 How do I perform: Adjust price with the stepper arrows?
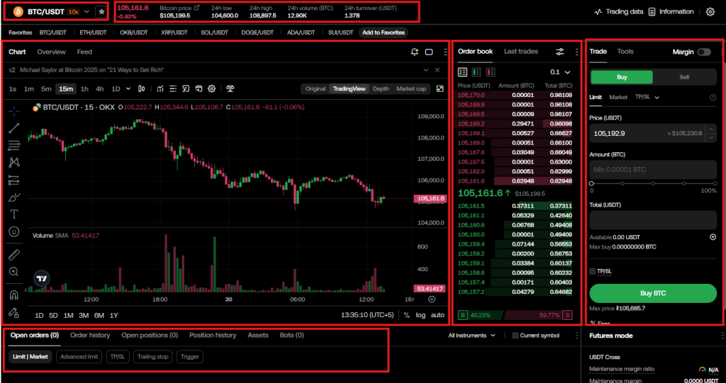click(x=710, y=133)
